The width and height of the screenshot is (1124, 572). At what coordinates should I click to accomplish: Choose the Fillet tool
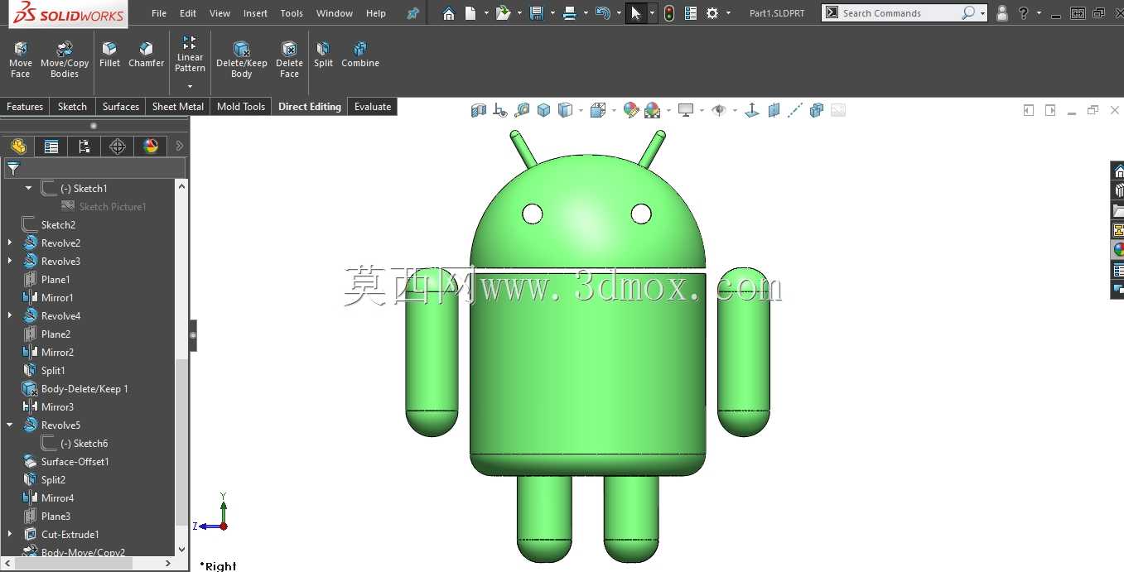tap(109, 55)
